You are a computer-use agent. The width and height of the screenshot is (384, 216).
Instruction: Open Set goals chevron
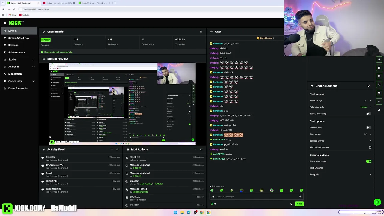coord(370,175)
